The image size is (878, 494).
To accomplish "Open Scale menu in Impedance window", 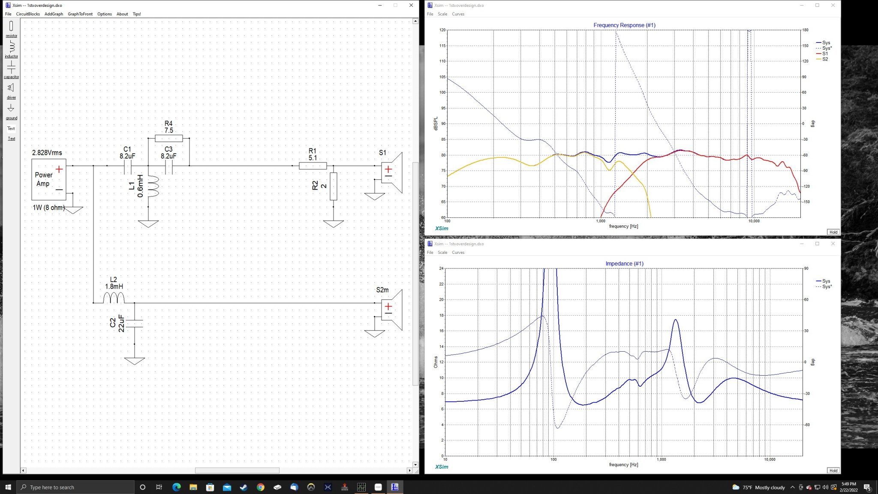I will [442, 253].
